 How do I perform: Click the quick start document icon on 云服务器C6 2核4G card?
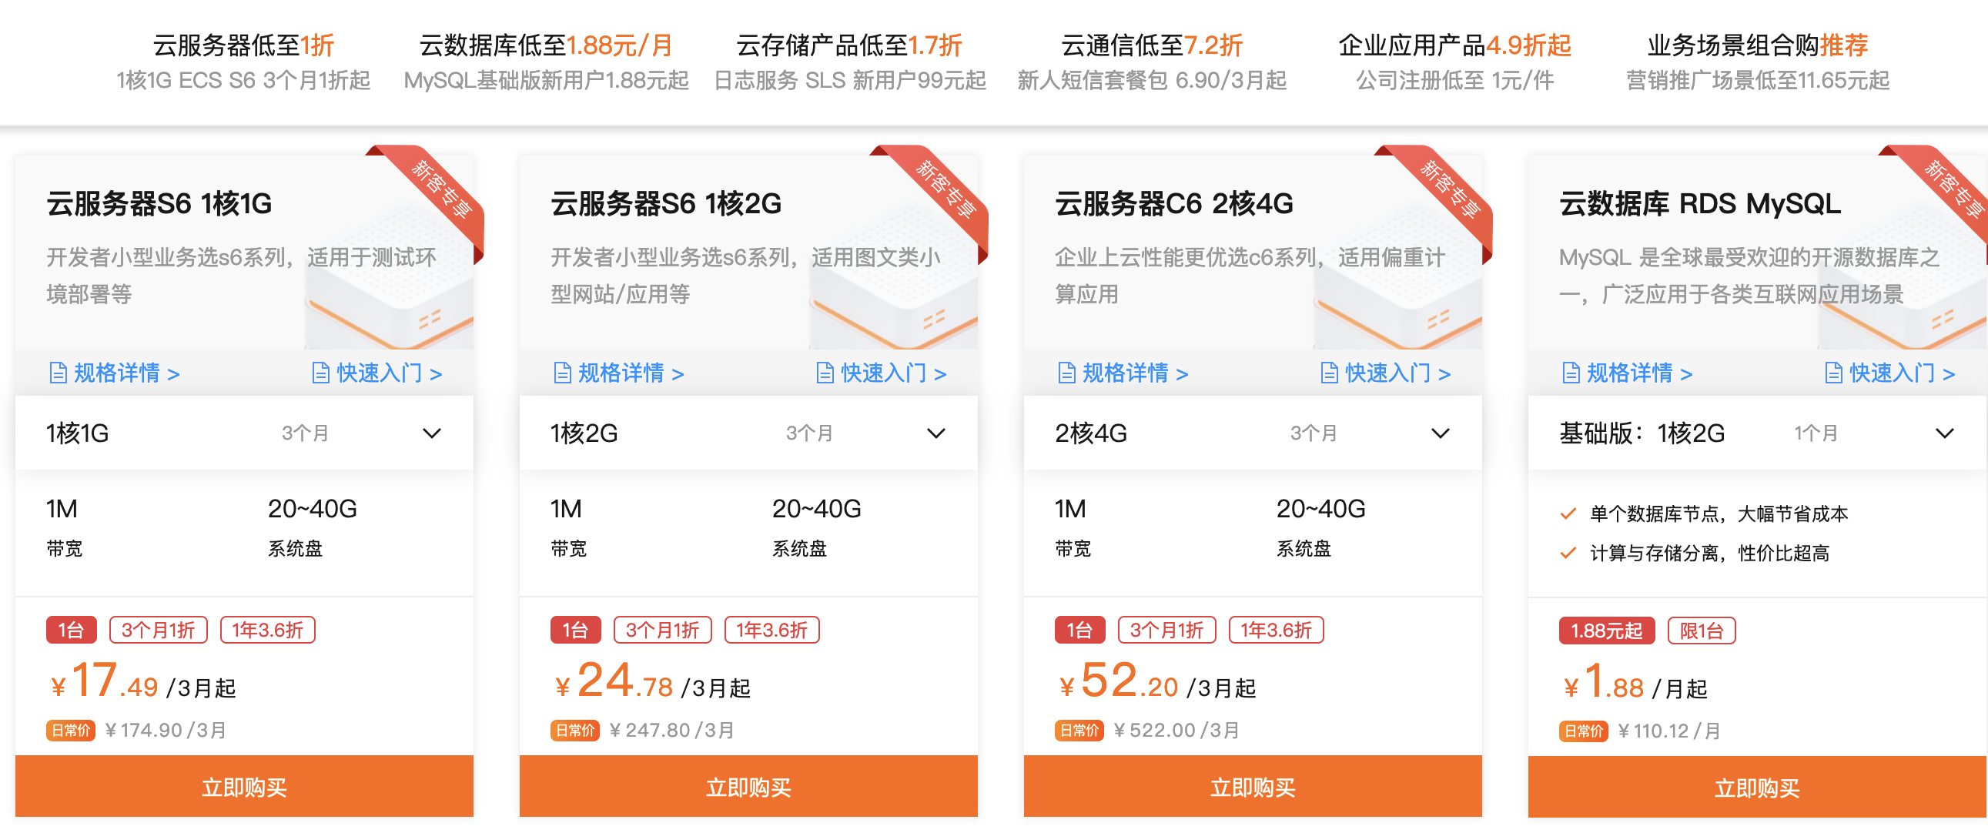(x=1330, y=373)
